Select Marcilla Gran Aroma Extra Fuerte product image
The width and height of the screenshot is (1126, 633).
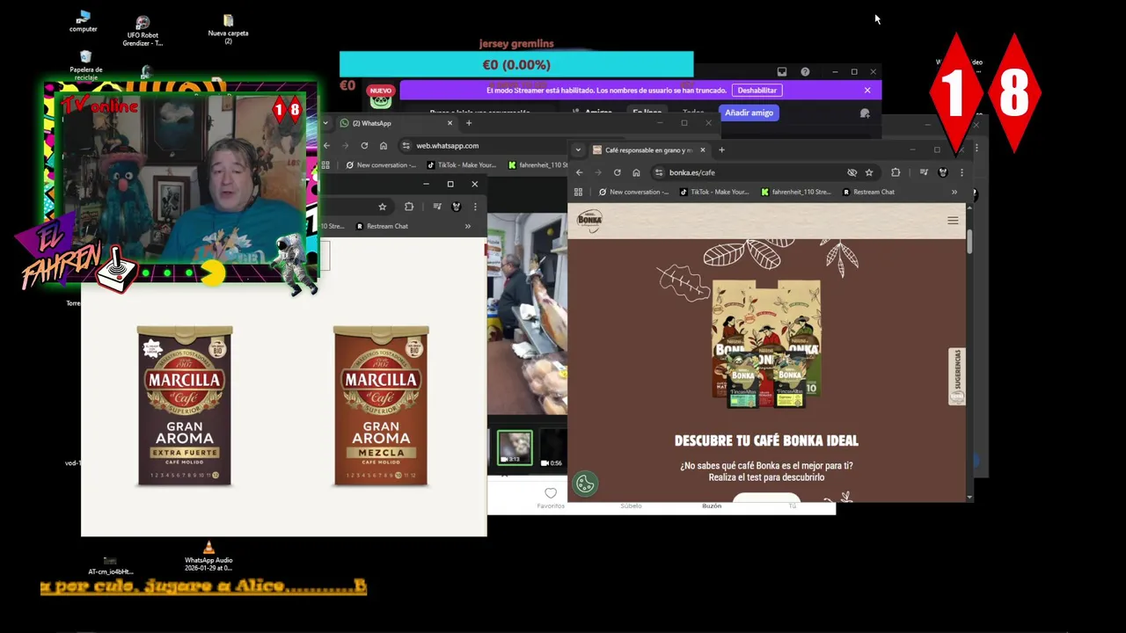[x=185, y=405]
